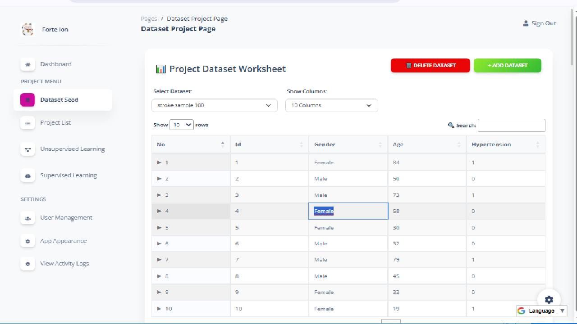
Task: Open the Show Columns dropdown
Action: pos(331,105)
